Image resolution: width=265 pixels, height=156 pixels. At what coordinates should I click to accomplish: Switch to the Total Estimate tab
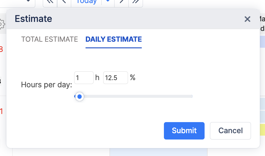(50, 39)
